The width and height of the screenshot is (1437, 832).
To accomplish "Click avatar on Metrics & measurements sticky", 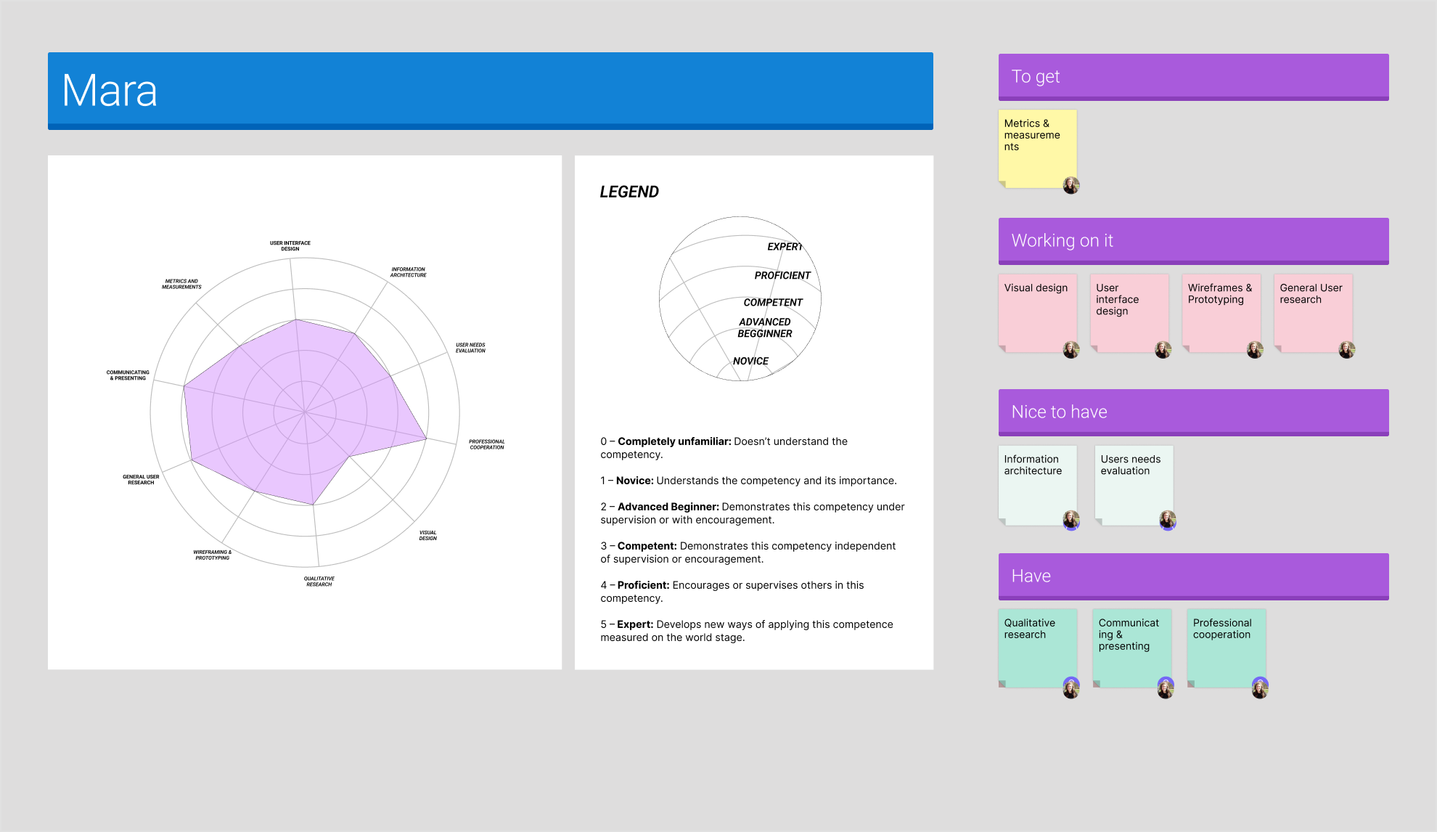I will pos(1070,185).
